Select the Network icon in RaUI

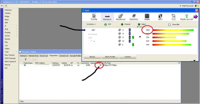coord(107,17)
